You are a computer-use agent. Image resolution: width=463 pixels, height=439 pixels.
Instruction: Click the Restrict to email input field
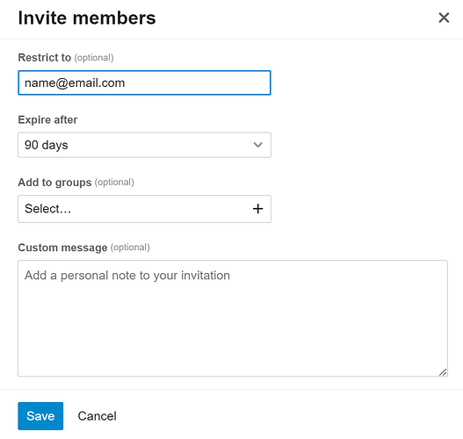[144, 83]
